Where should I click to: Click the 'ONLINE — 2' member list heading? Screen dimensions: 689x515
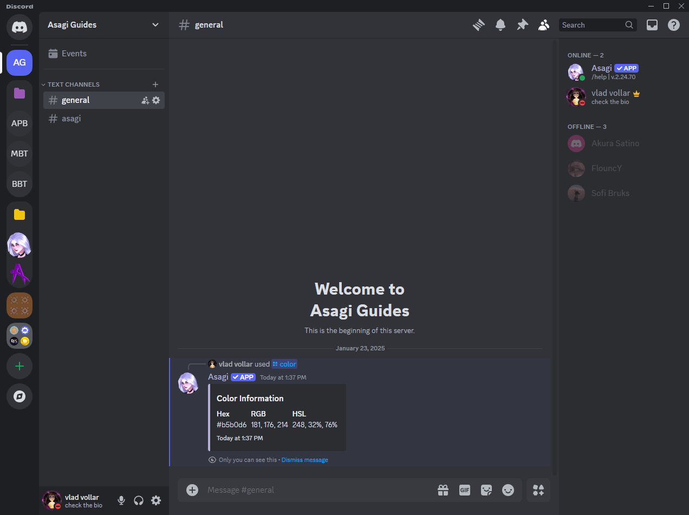(x=586, y=55)
